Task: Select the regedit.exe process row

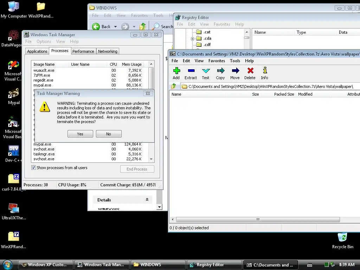Action: tap(90, 80)
